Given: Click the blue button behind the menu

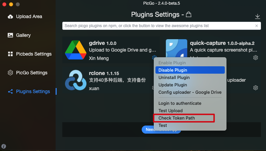Looking at the screenshot, I should point(148,130).
